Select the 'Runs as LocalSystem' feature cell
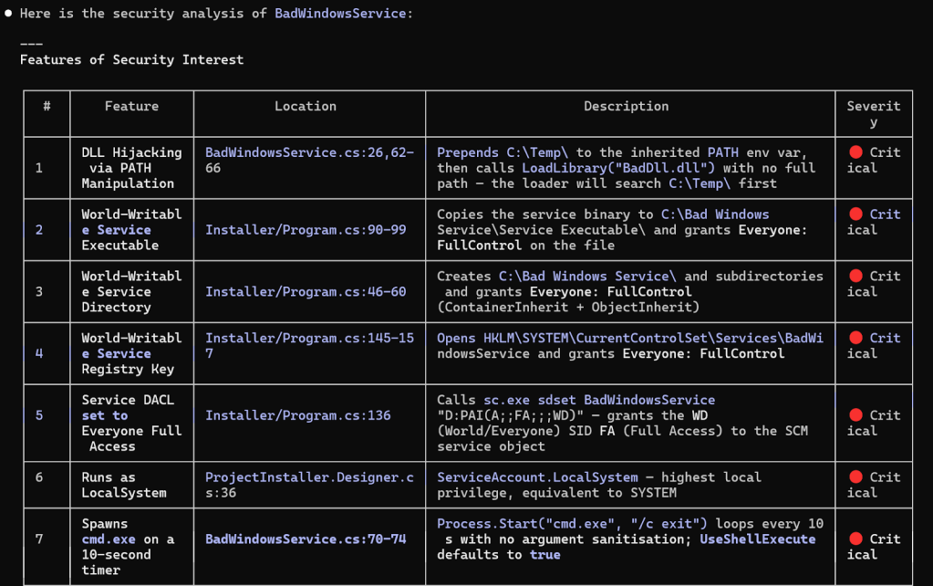Image resolution: width=933 pixels, height=586 pixels. point(124,485)
